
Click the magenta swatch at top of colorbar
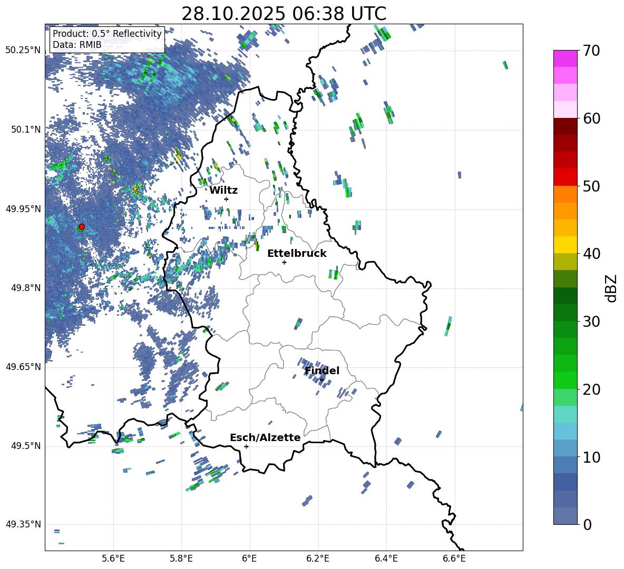(x=565, y=58)
